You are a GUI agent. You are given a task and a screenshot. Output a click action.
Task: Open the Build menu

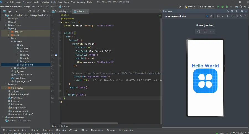(x=53, y=2)
